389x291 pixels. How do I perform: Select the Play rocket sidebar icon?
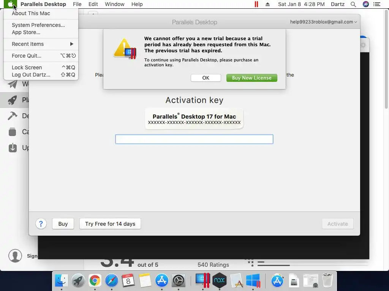point(13,100)
